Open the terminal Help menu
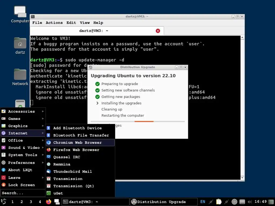This screenshot has width=275, height=206. [98, 23]
